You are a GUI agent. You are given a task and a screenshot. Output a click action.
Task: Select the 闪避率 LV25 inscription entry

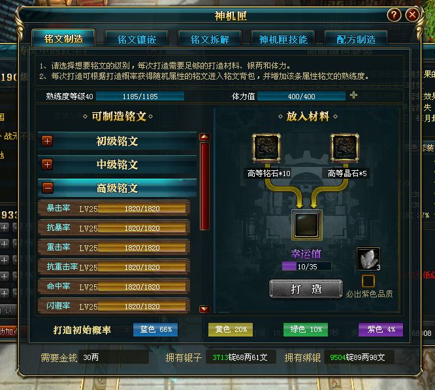pos(114,306)
